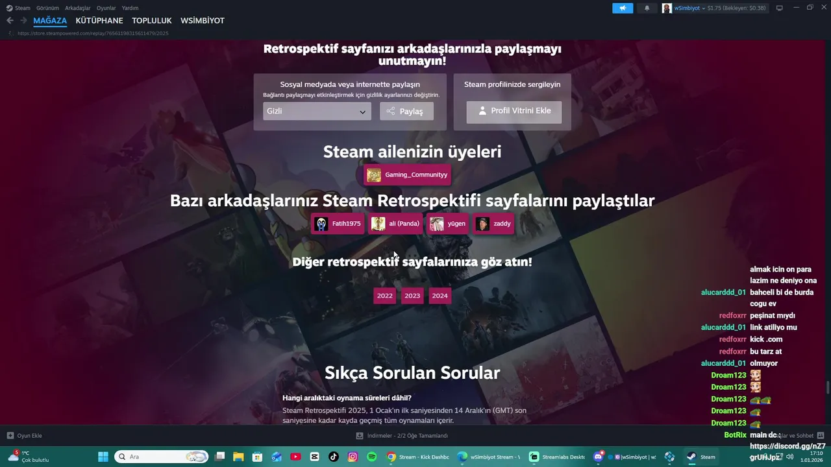Open Outlook from the taskbar
The width and height of the screenshot is (831, 467).
[277, 457]
